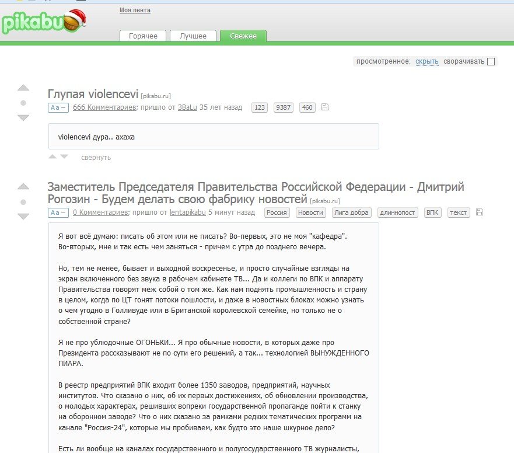Collapse the post via "свернуть"
Viewport: 514px width, 453px height.
(96, 158)
